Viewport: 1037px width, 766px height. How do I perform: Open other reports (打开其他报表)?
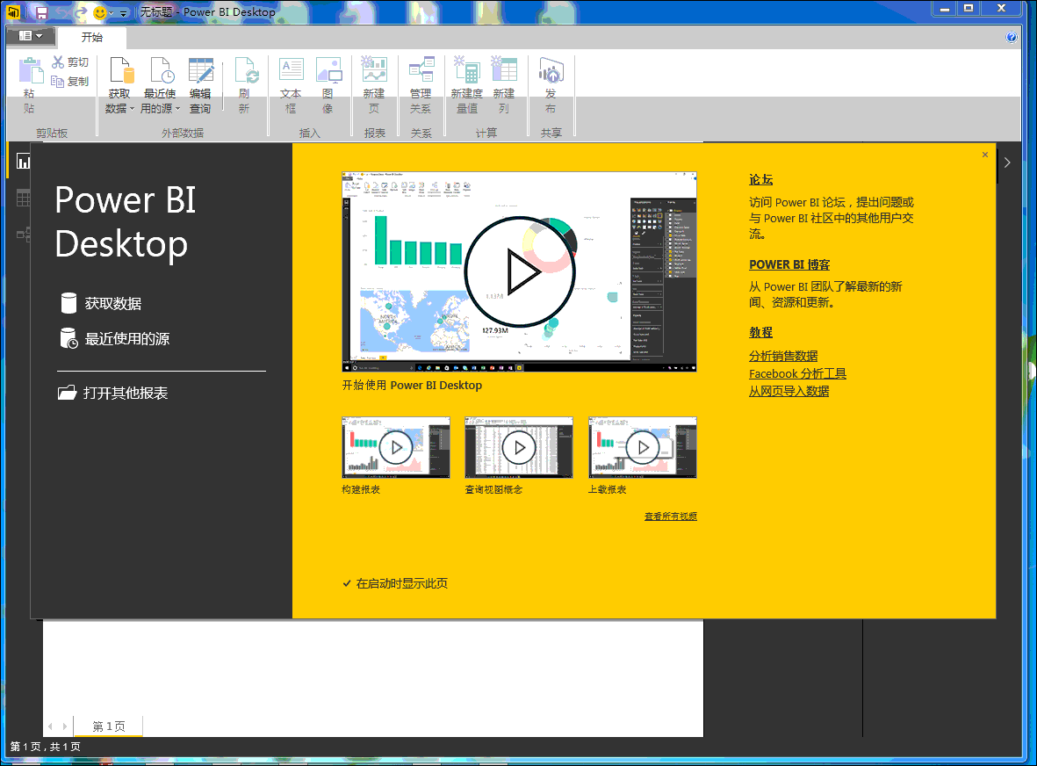pos(112,393)
